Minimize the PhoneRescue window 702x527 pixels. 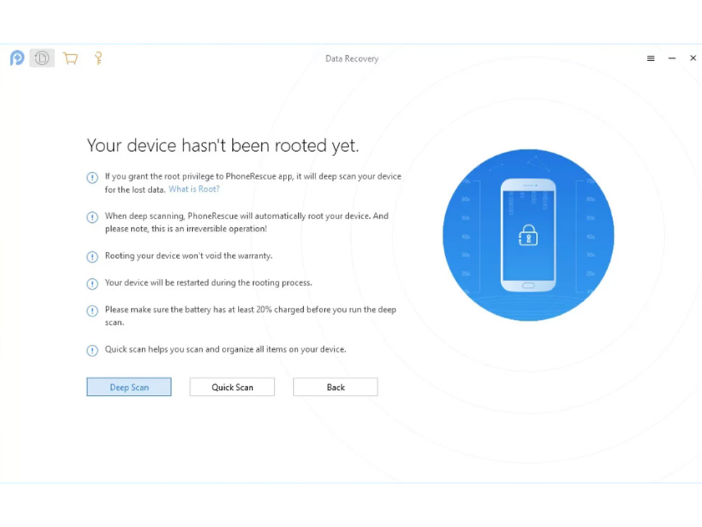(672, 58)
